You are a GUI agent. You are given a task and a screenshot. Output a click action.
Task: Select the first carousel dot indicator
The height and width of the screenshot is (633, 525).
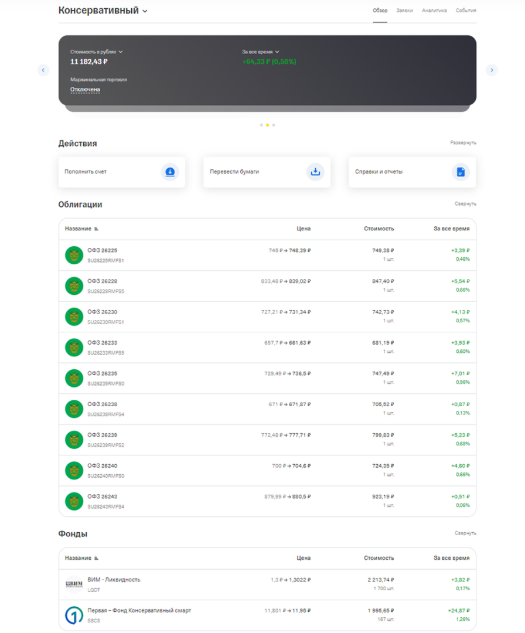pos(261,125)
